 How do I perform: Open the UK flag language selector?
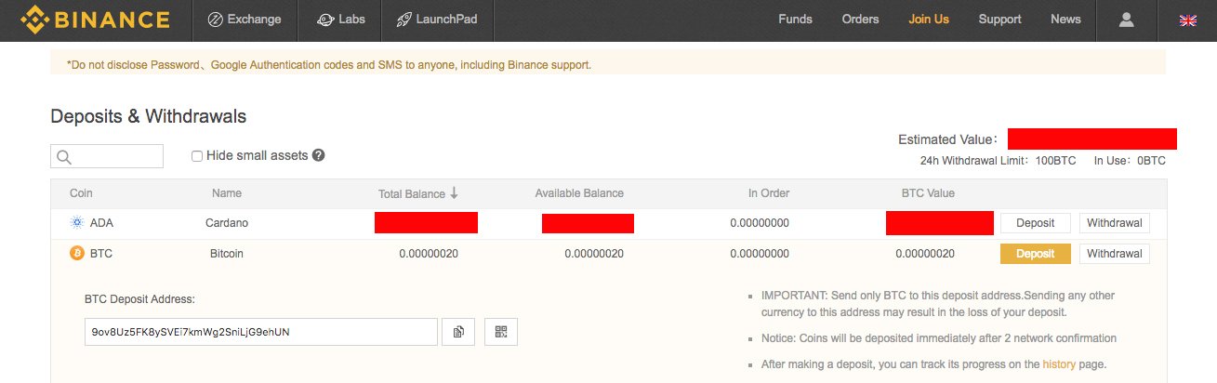(1187, 20)
